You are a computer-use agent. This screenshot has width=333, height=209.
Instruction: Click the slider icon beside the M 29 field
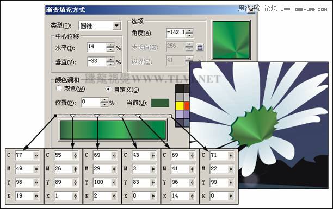[114, 169]
